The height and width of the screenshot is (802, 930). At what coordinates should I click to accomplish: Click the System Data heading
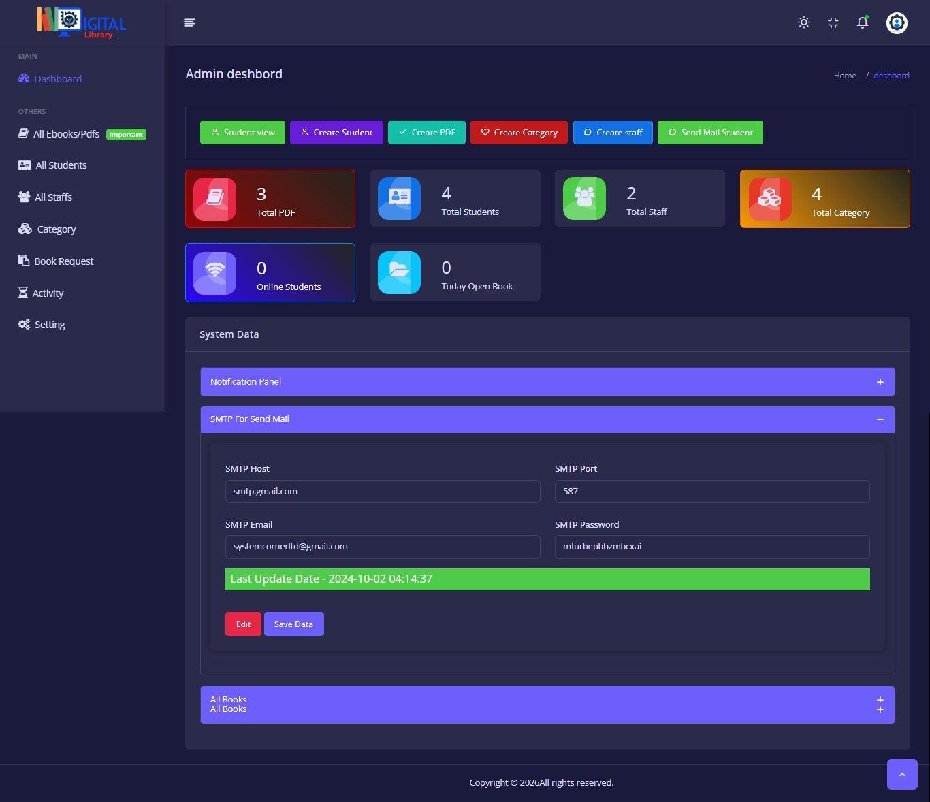point(229,334)
